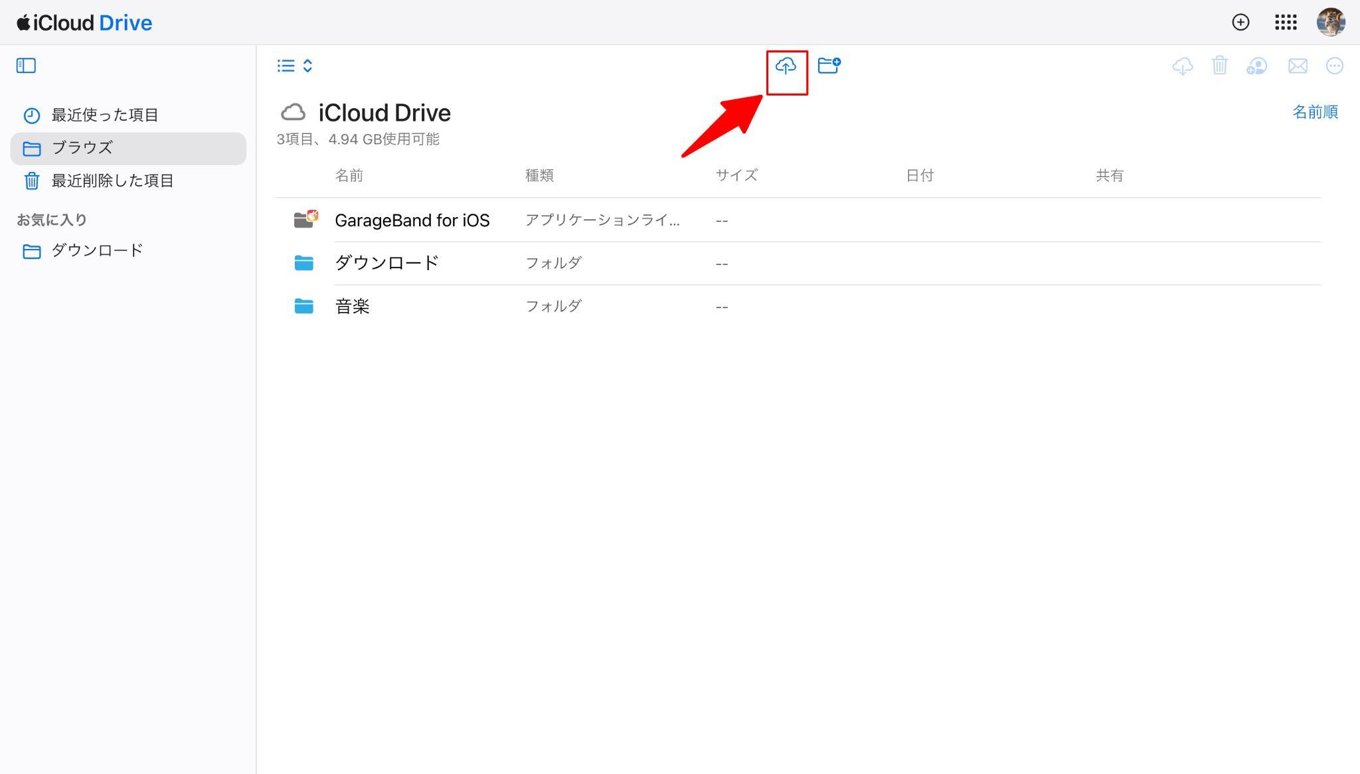The image size is (1360, 774).
Task: Select ブラウズ in the sidebar
Action: tap(128, 148)
